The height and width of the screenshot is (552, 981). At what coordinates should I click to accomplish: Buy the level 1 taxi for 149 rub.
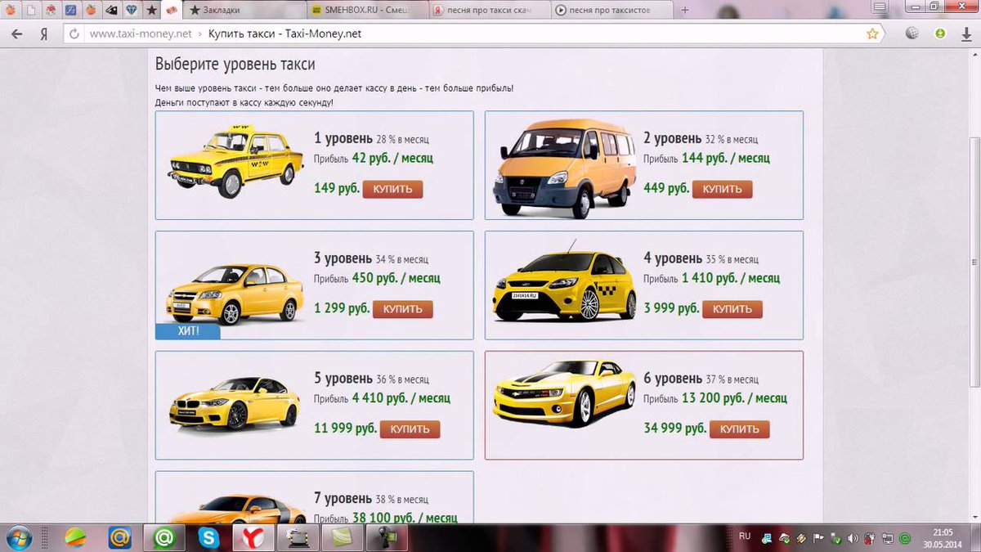(393, 189)
